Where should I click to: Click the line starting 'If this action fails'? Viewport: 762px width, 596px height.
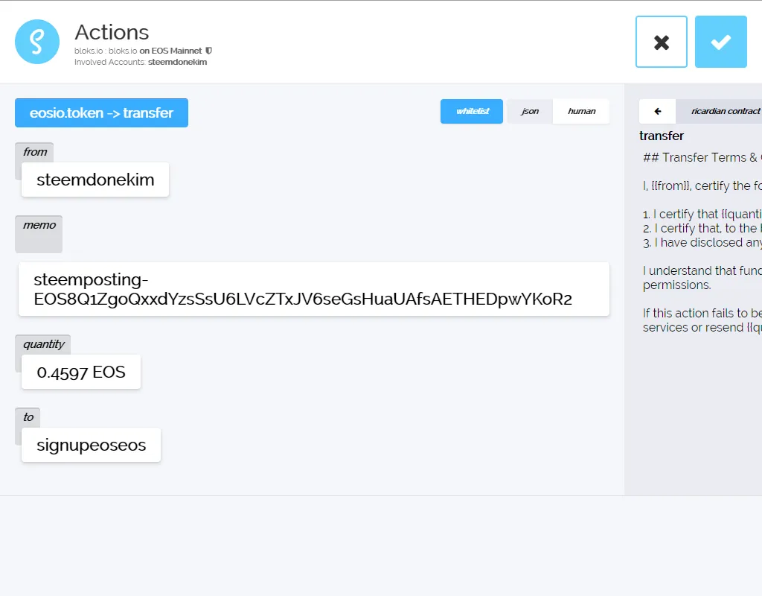click(x=702, y=313)
